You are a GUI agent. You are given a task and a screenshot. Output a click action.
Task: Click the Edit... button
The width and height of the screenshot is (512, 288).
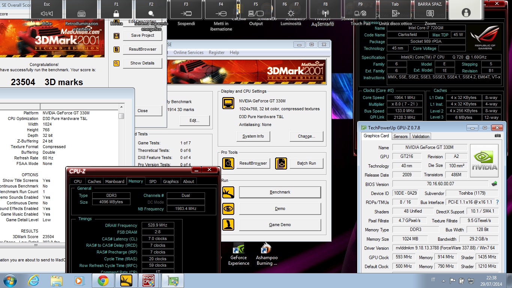(x=195, y=120)
